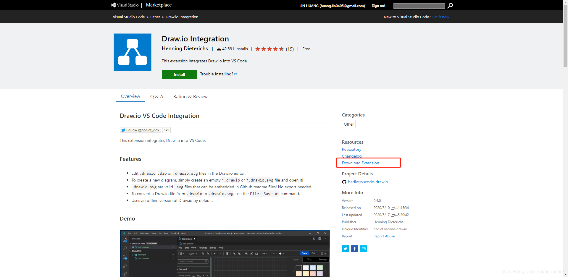
Task: Click Explorer files icon in demo sidebar
Action: click(x=125, y=240)
